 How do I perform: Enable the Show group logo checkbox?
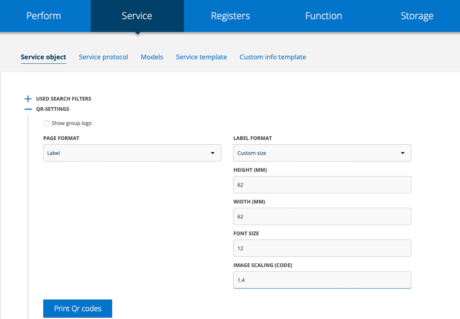46,123
